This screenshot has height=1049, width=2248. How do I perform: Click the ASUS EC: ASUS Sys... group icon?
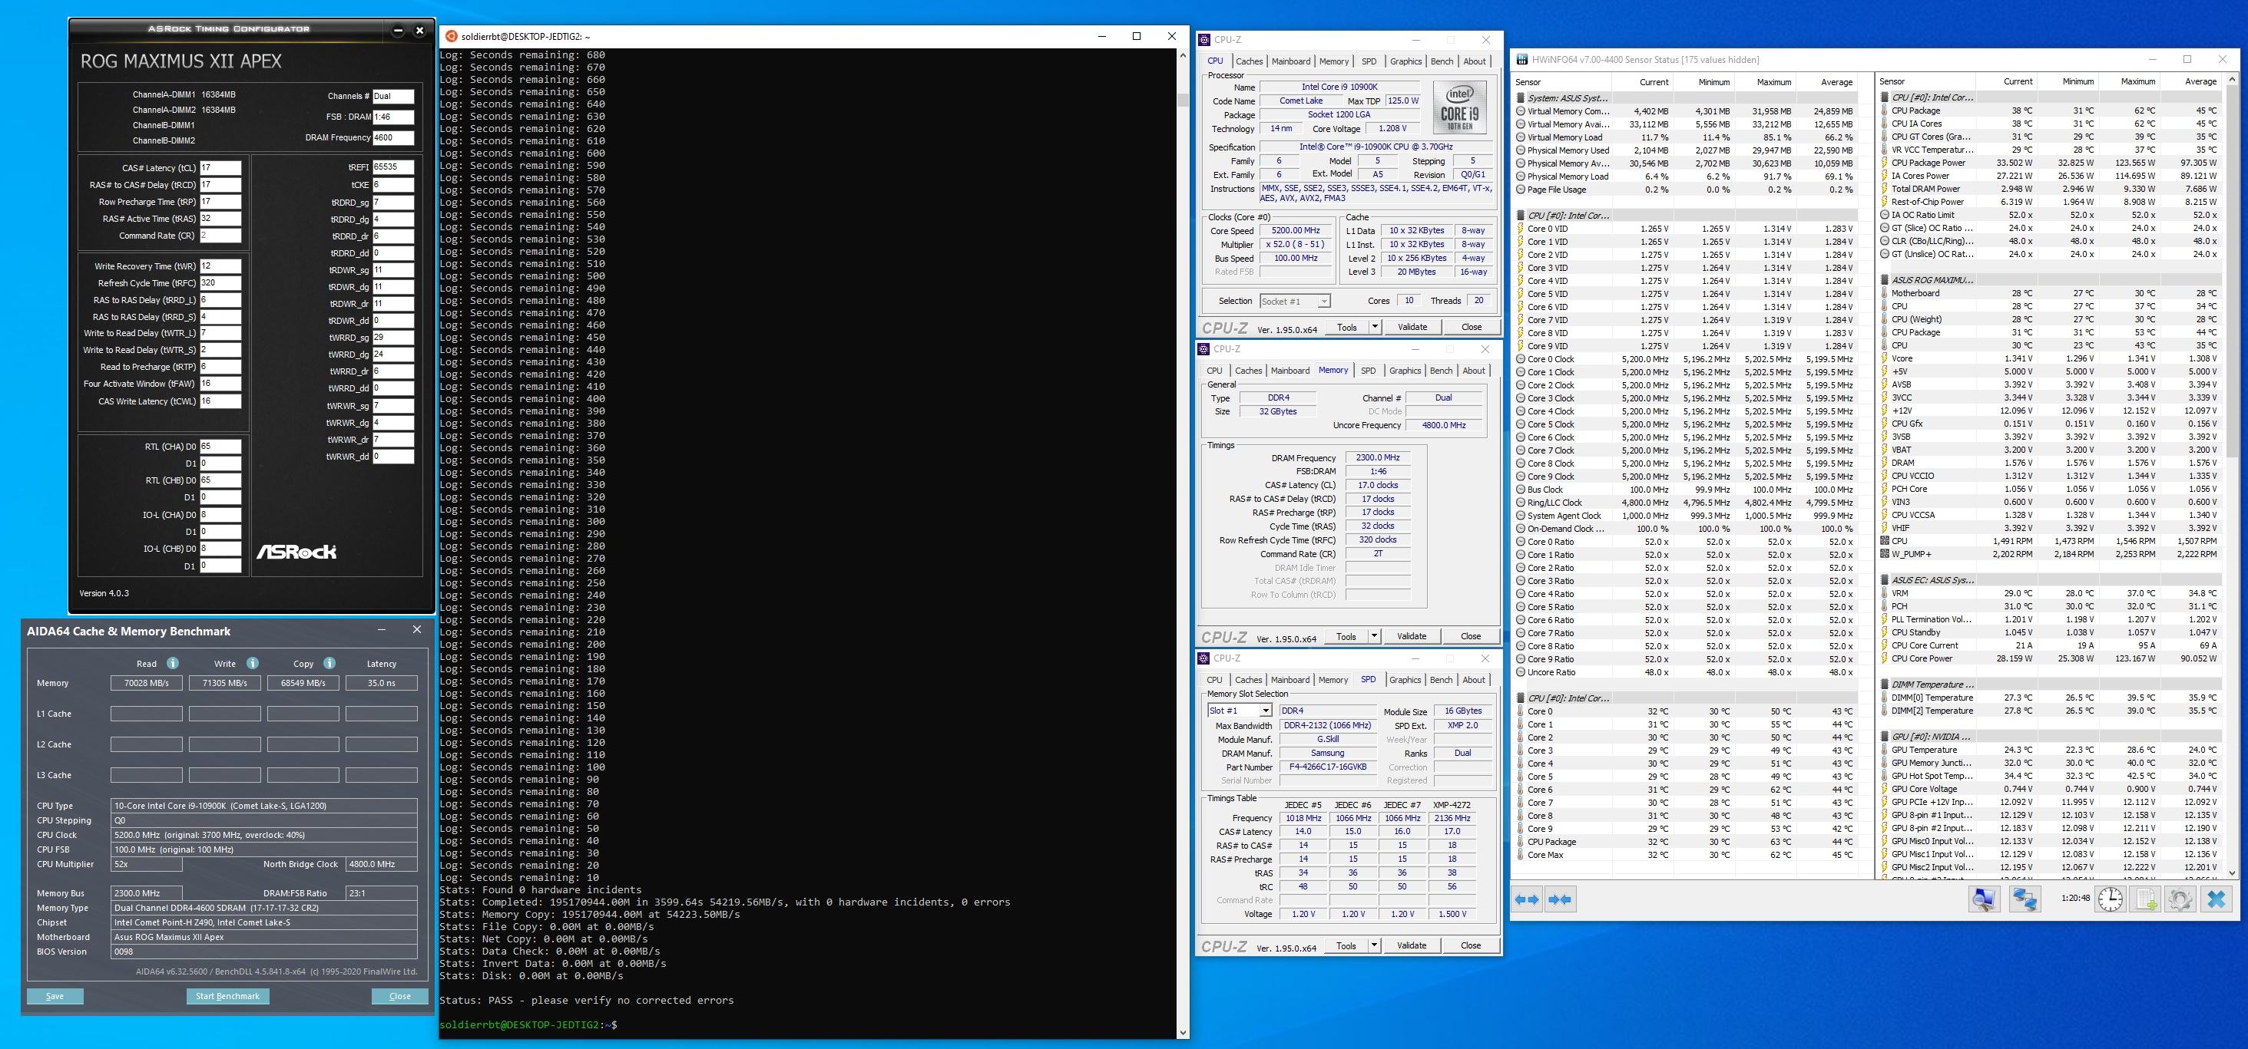coord(1885,580)
